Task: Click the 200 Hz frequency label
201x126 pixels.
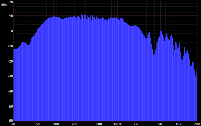Action: tap(75, 124)
